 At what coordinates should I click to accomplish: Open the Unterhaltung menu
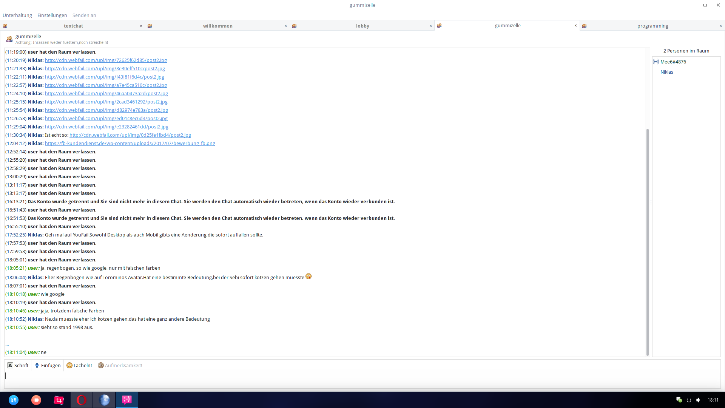(x=17, y=15)
